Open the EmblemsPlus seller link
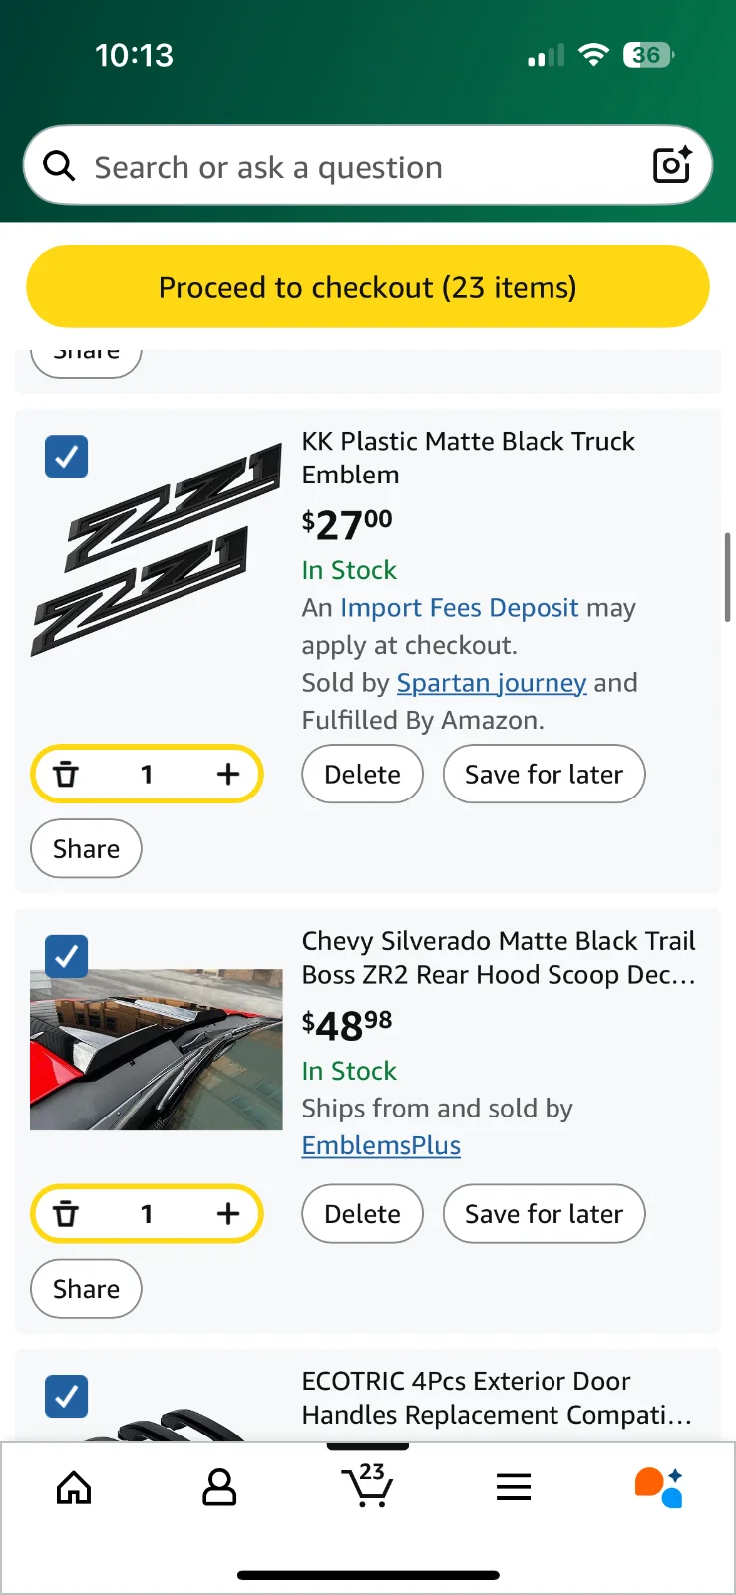The height and width of the screenshot is (1595, 736). (381, 1145)
